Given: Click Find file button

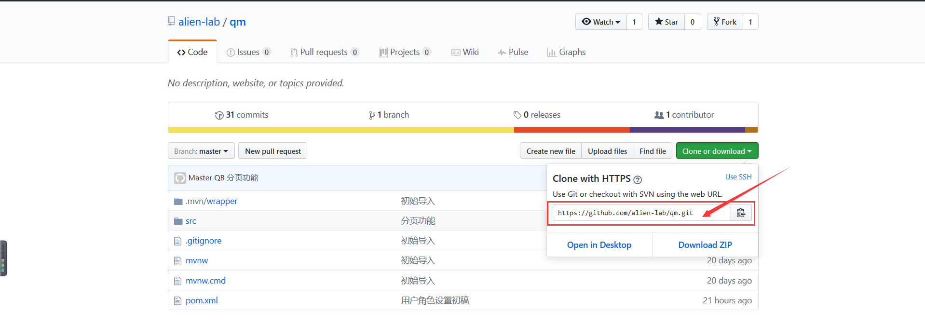Looking at the screenshot, I should click(653, 151).
